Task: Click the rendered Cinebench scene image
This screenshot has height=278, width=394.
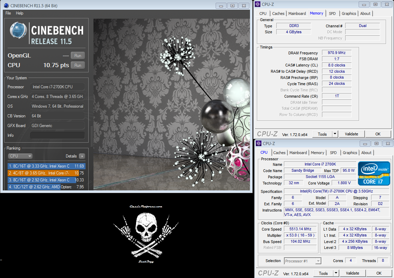Action: click(x=172, y=104)
